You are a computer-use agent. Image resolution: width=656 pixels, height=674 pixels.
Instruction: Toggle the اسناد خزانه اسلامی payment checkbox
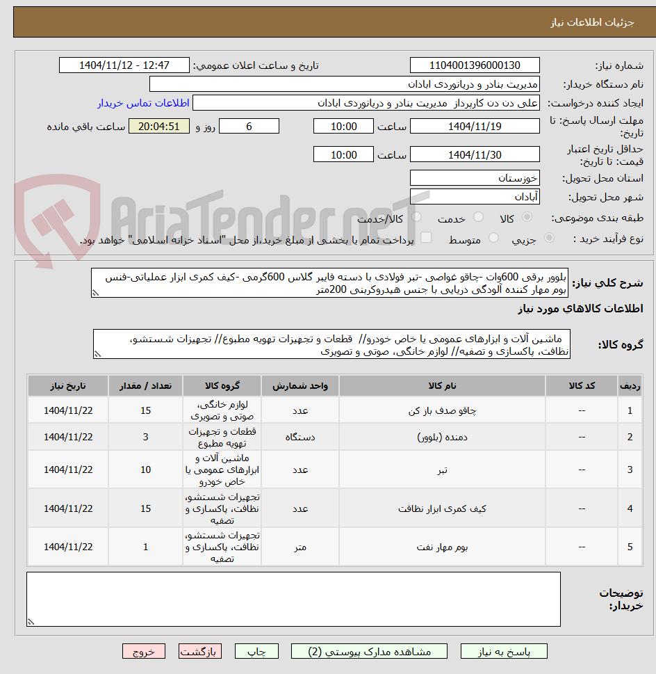[426, 238]
